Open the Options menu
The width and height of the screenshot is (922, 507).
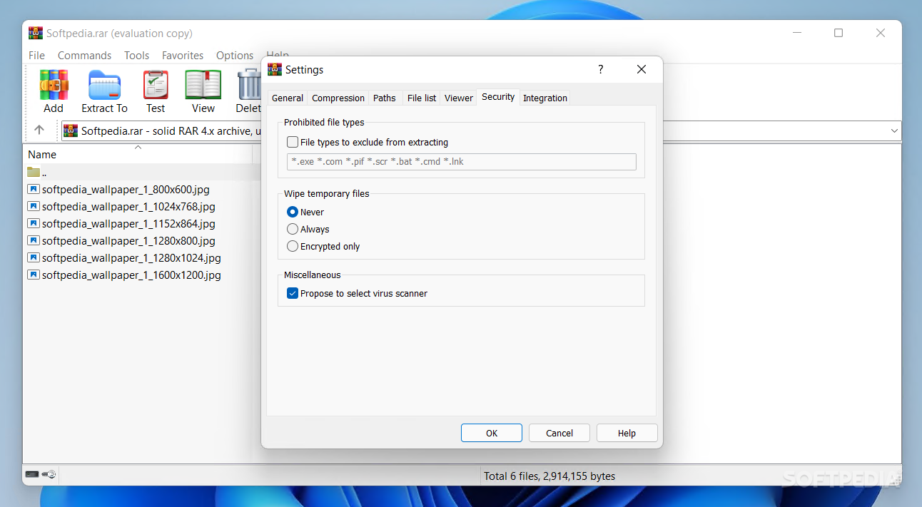click(235, 55)
